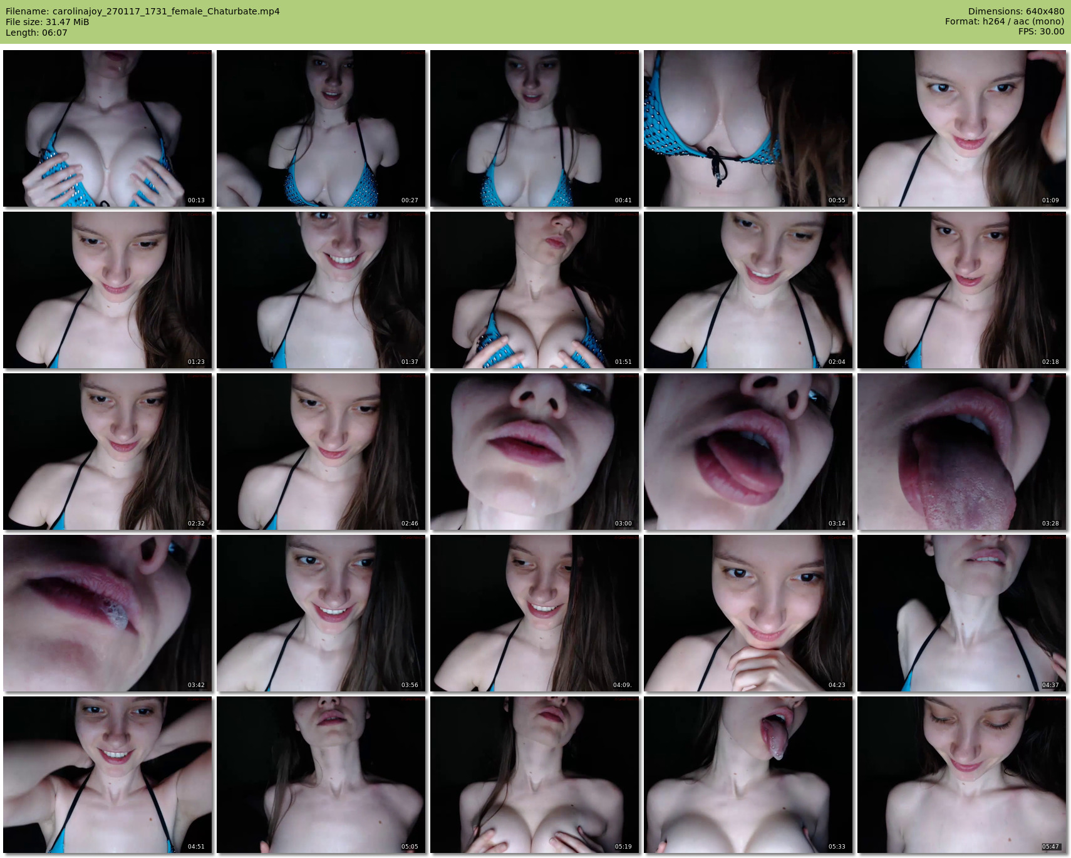Pick the thumbnail stamped 04:51
Viewport: 1071px width, 858px height.
click(108, 775)
